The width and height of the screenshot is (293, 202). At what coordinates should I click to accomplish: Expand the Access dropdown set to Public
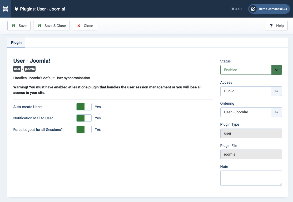click(251, 91)
